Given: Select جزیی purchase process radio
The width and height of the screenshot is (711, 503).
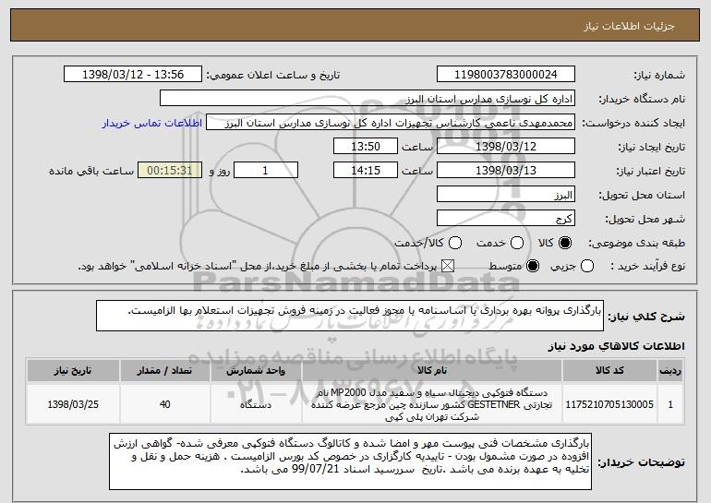Looking at the screenshot, I should 586,266.
